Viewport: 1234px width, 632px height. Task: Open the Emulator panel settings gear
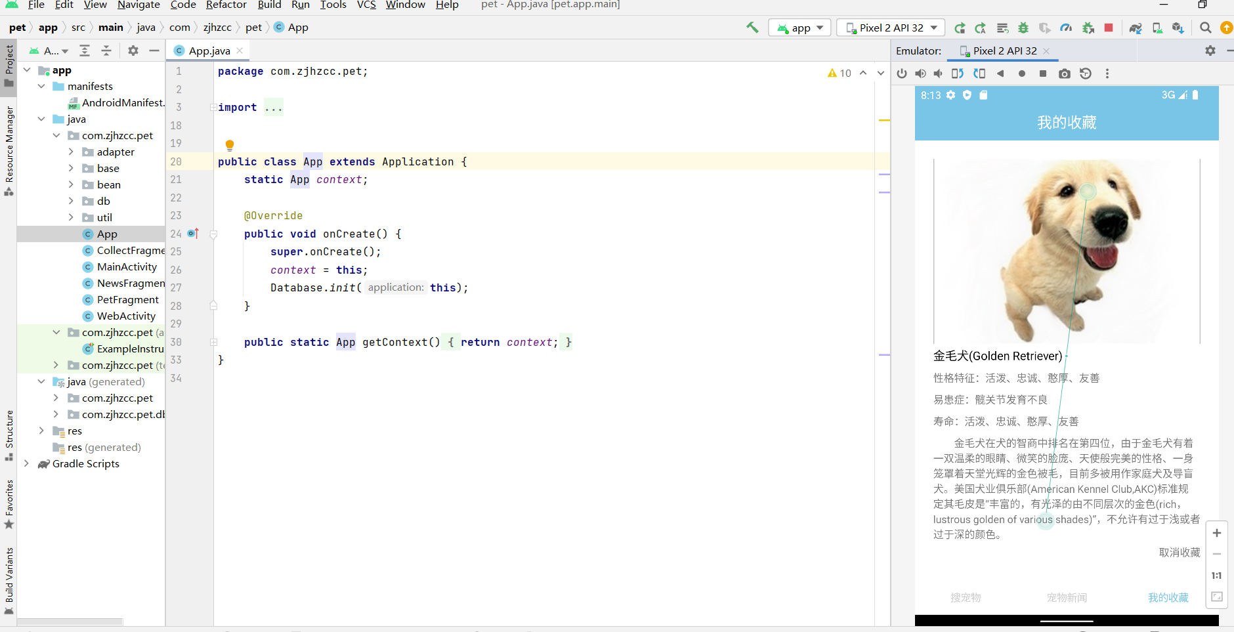click(1210, 51)
